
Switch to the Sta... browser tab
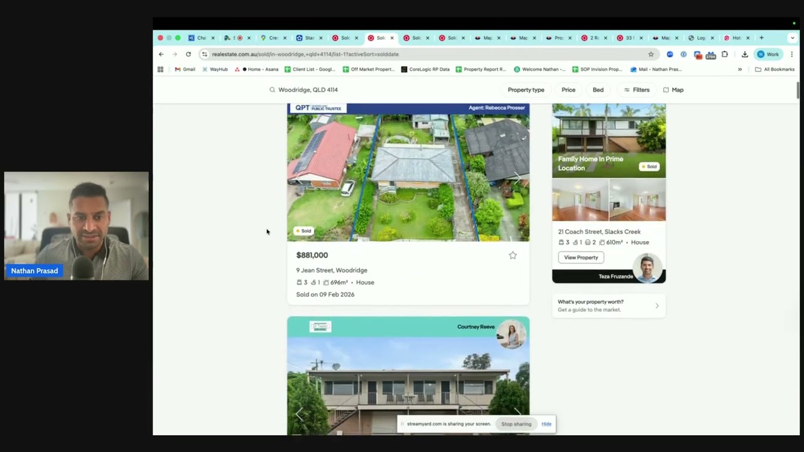pos(309,38)
